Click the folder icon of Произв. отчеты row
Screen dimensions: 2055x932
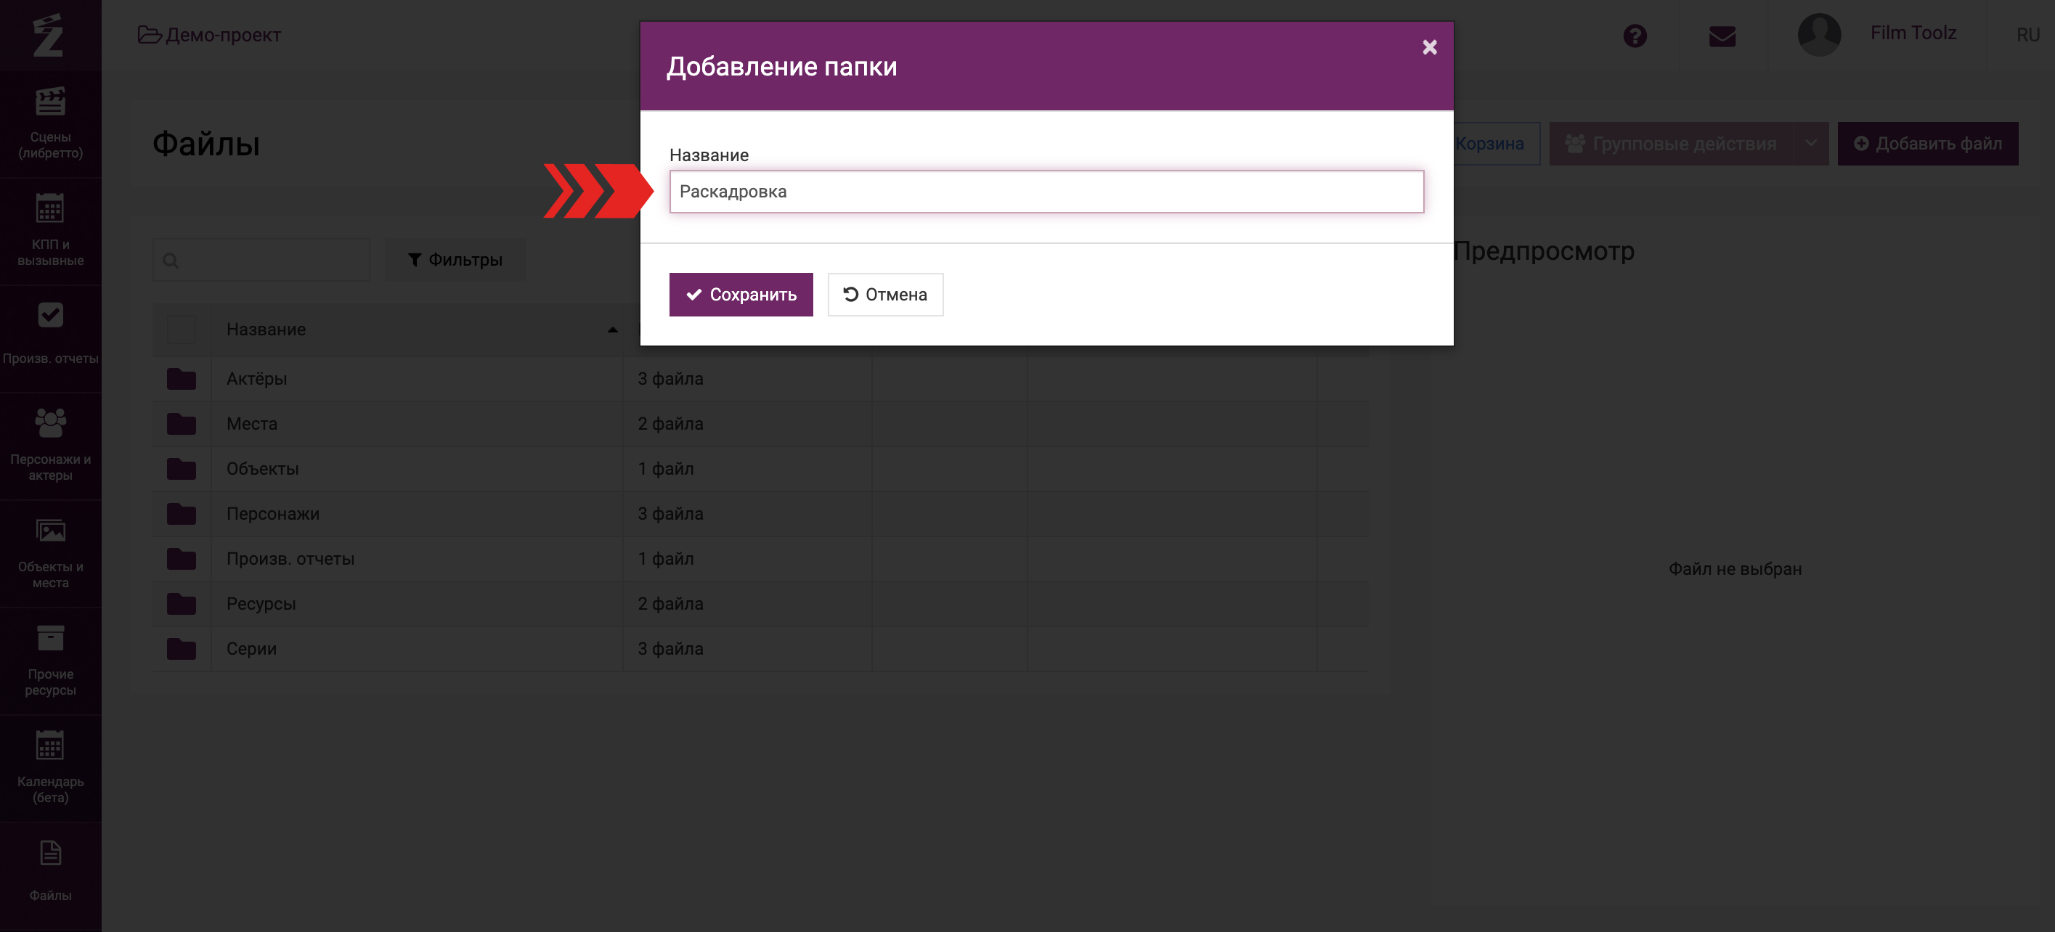tap(181, 559)
